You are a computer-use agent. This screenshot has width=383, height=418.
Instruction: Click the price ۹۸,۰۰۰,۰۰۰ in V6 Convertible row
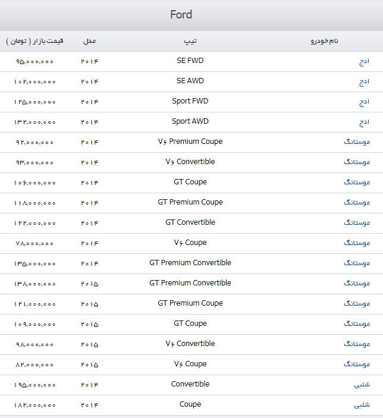tap(34, 345)
